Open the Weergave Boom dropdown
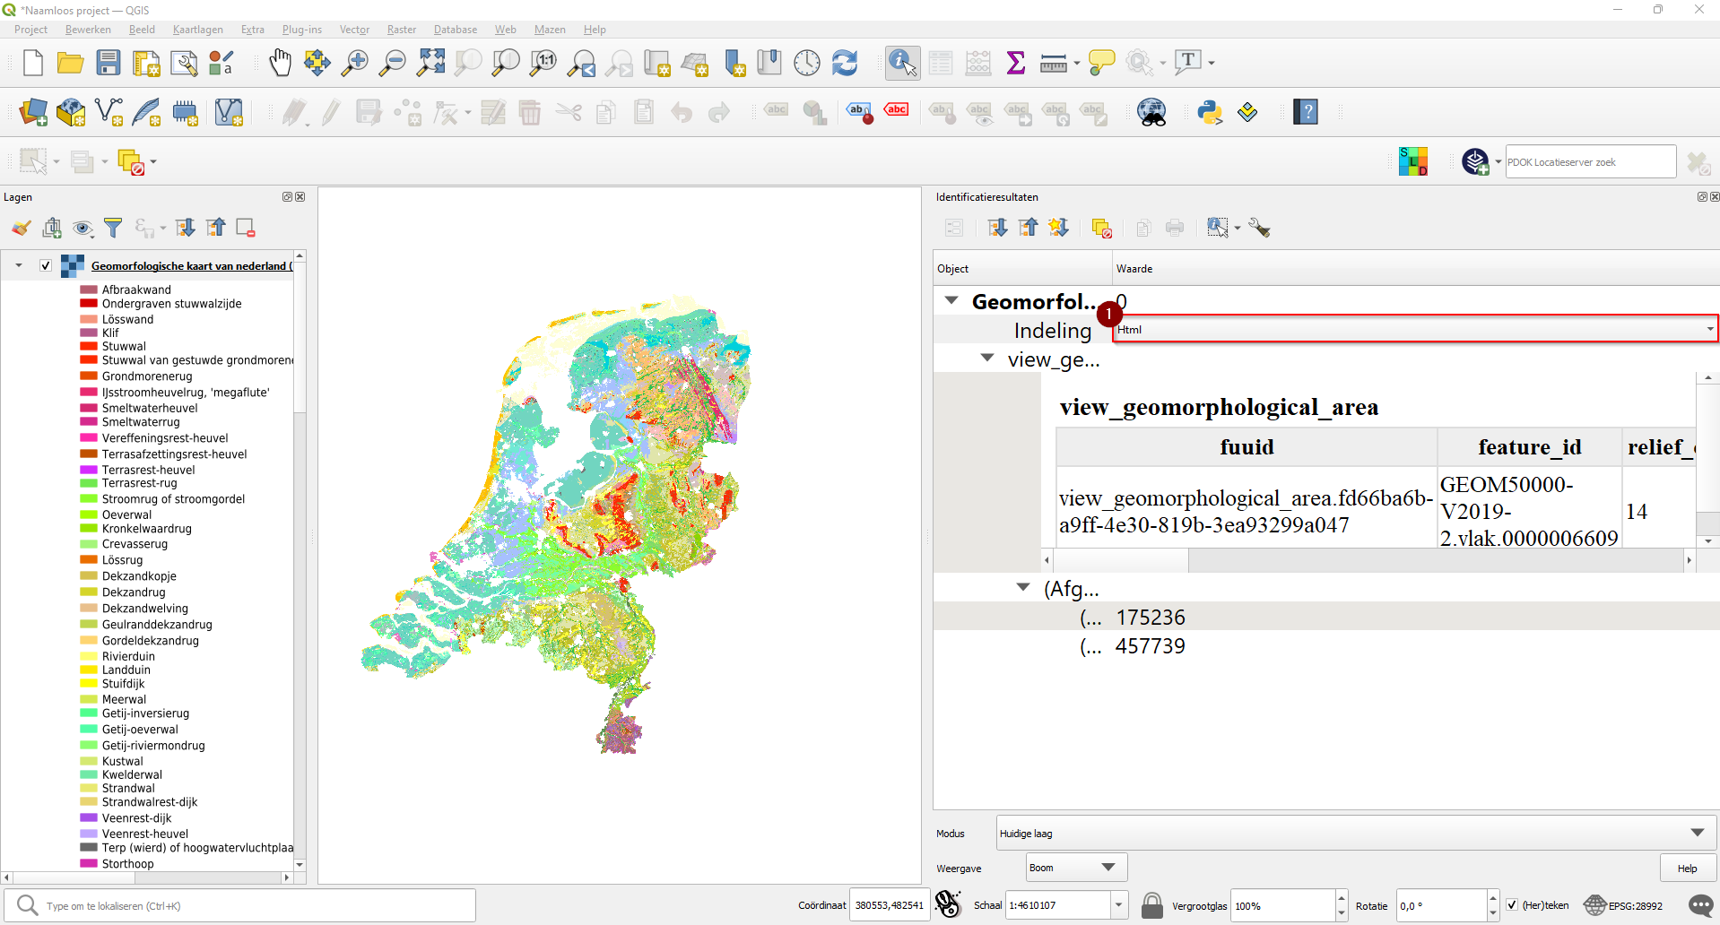The image size is (1720, 925). pyautogui.click(x=1076, y=868)
